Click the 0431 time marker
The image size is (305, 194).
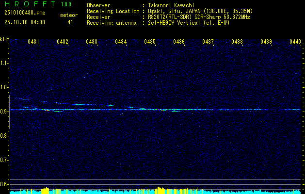33,42
